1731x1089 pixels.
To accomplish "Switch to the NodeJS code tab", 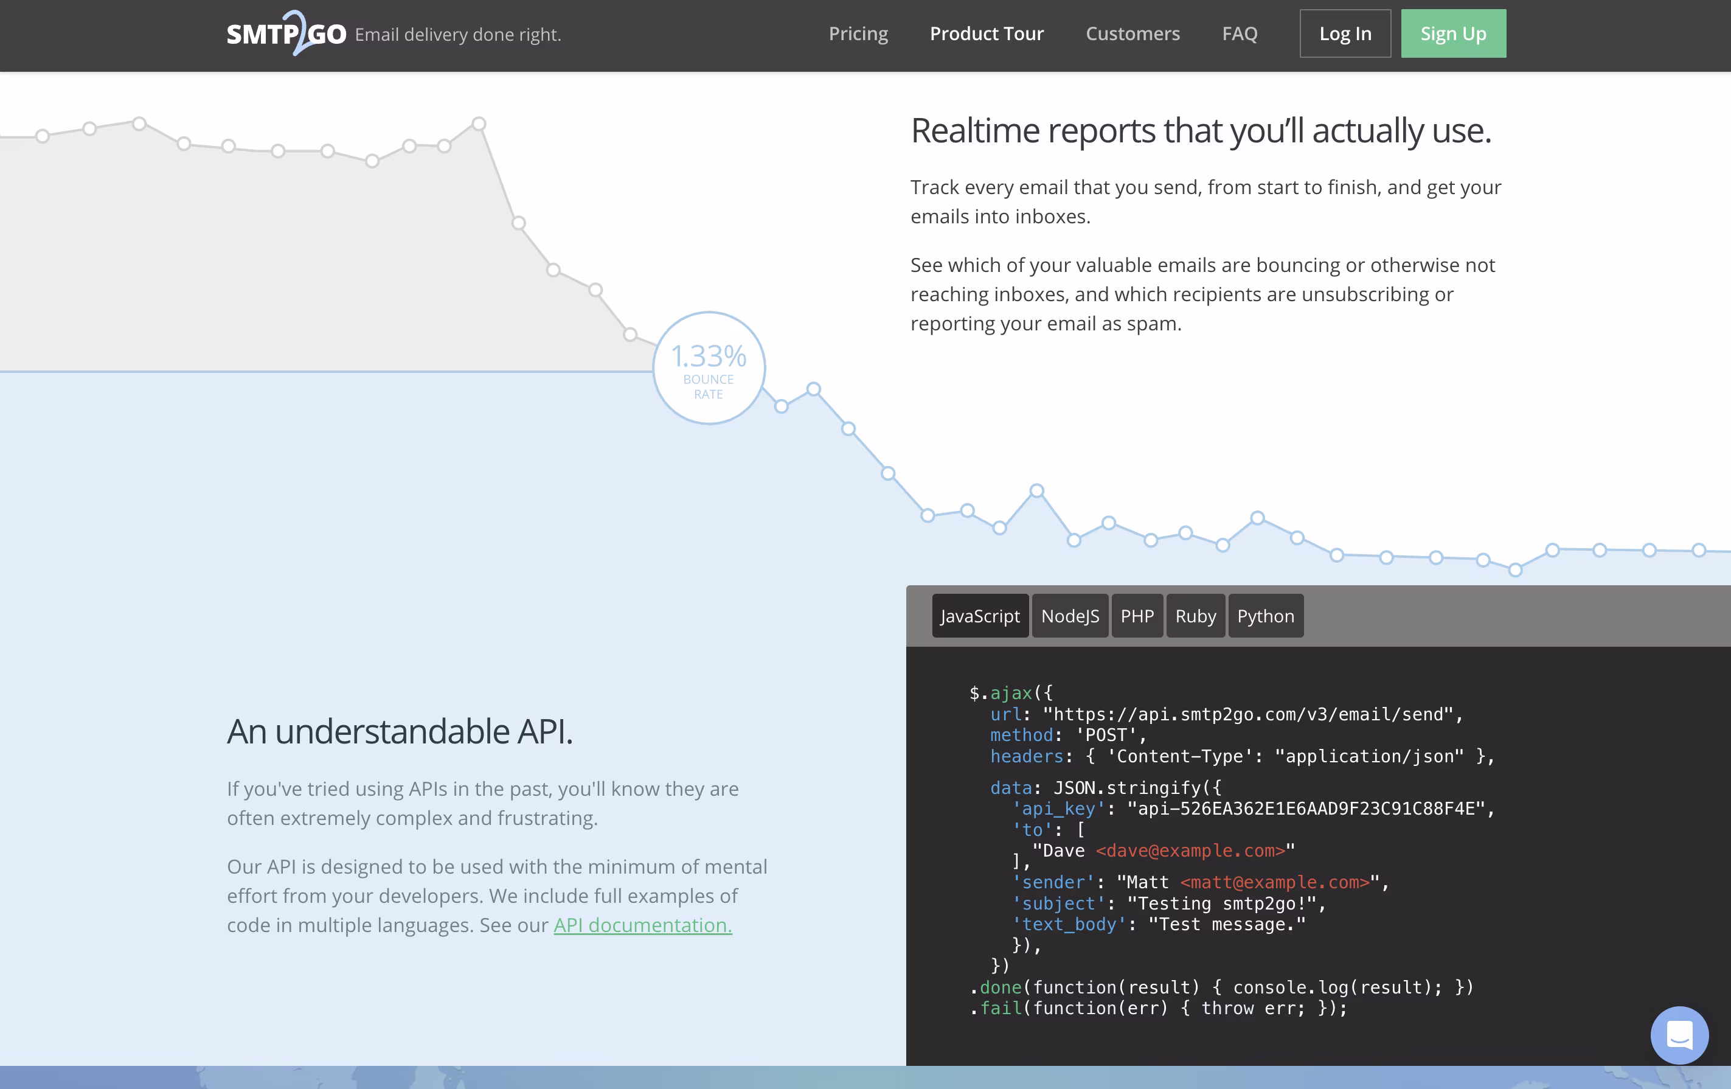I will [1070, 616].
